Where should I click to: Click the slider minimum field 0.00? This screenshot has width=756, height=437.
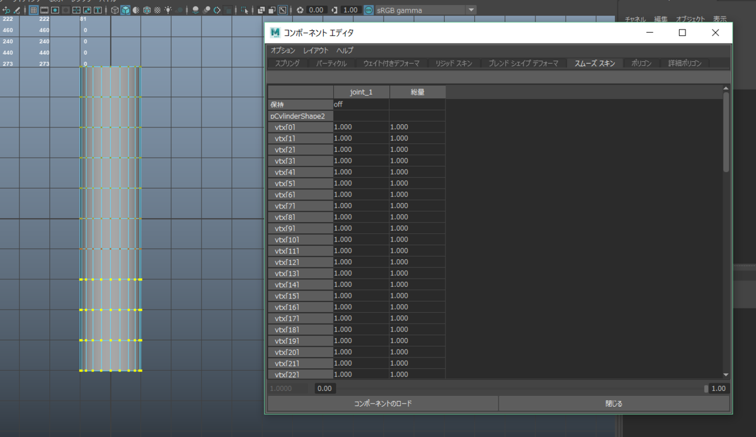(324, 388)
